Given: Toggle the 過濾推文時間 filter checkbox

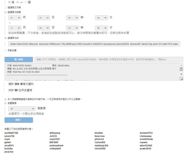Looking at the screenshot, I should pos(6,12).
